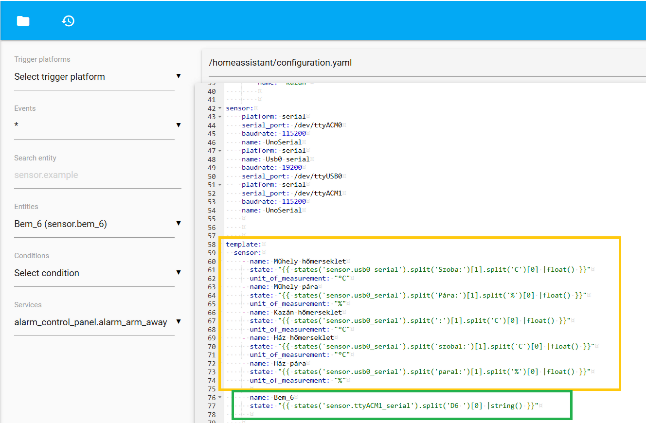This screenshot has height=423, width=646.
Task: Expand the Events dropdown showing asterisk
Action: [98, 125]
